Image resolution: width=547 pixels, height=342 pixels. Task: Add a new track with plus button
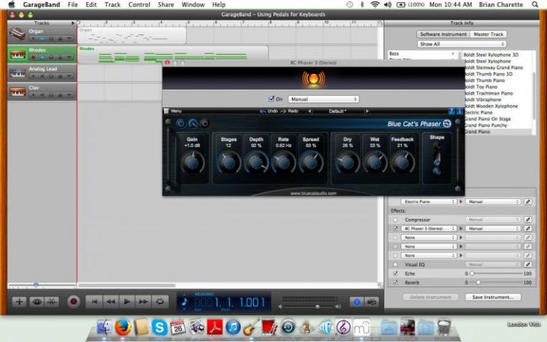[x=19, y=301]
